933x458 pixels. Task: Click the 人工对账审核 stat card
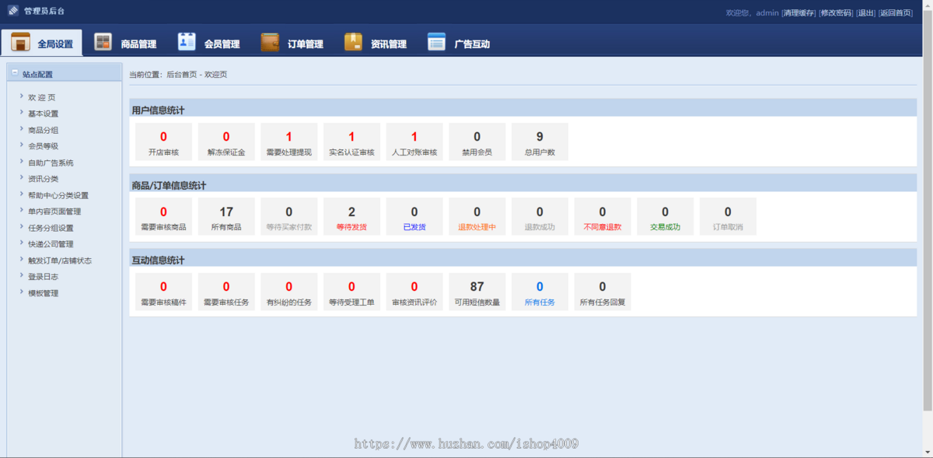point(414,142)
